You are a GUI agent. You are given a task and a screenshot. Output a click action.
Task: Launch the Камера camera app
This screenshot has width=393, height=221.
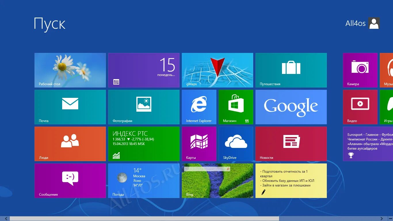(360, 70)
